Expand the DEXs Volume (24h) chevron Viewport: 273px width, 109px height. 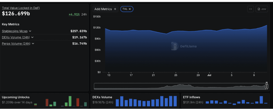[x=32, y=37]
